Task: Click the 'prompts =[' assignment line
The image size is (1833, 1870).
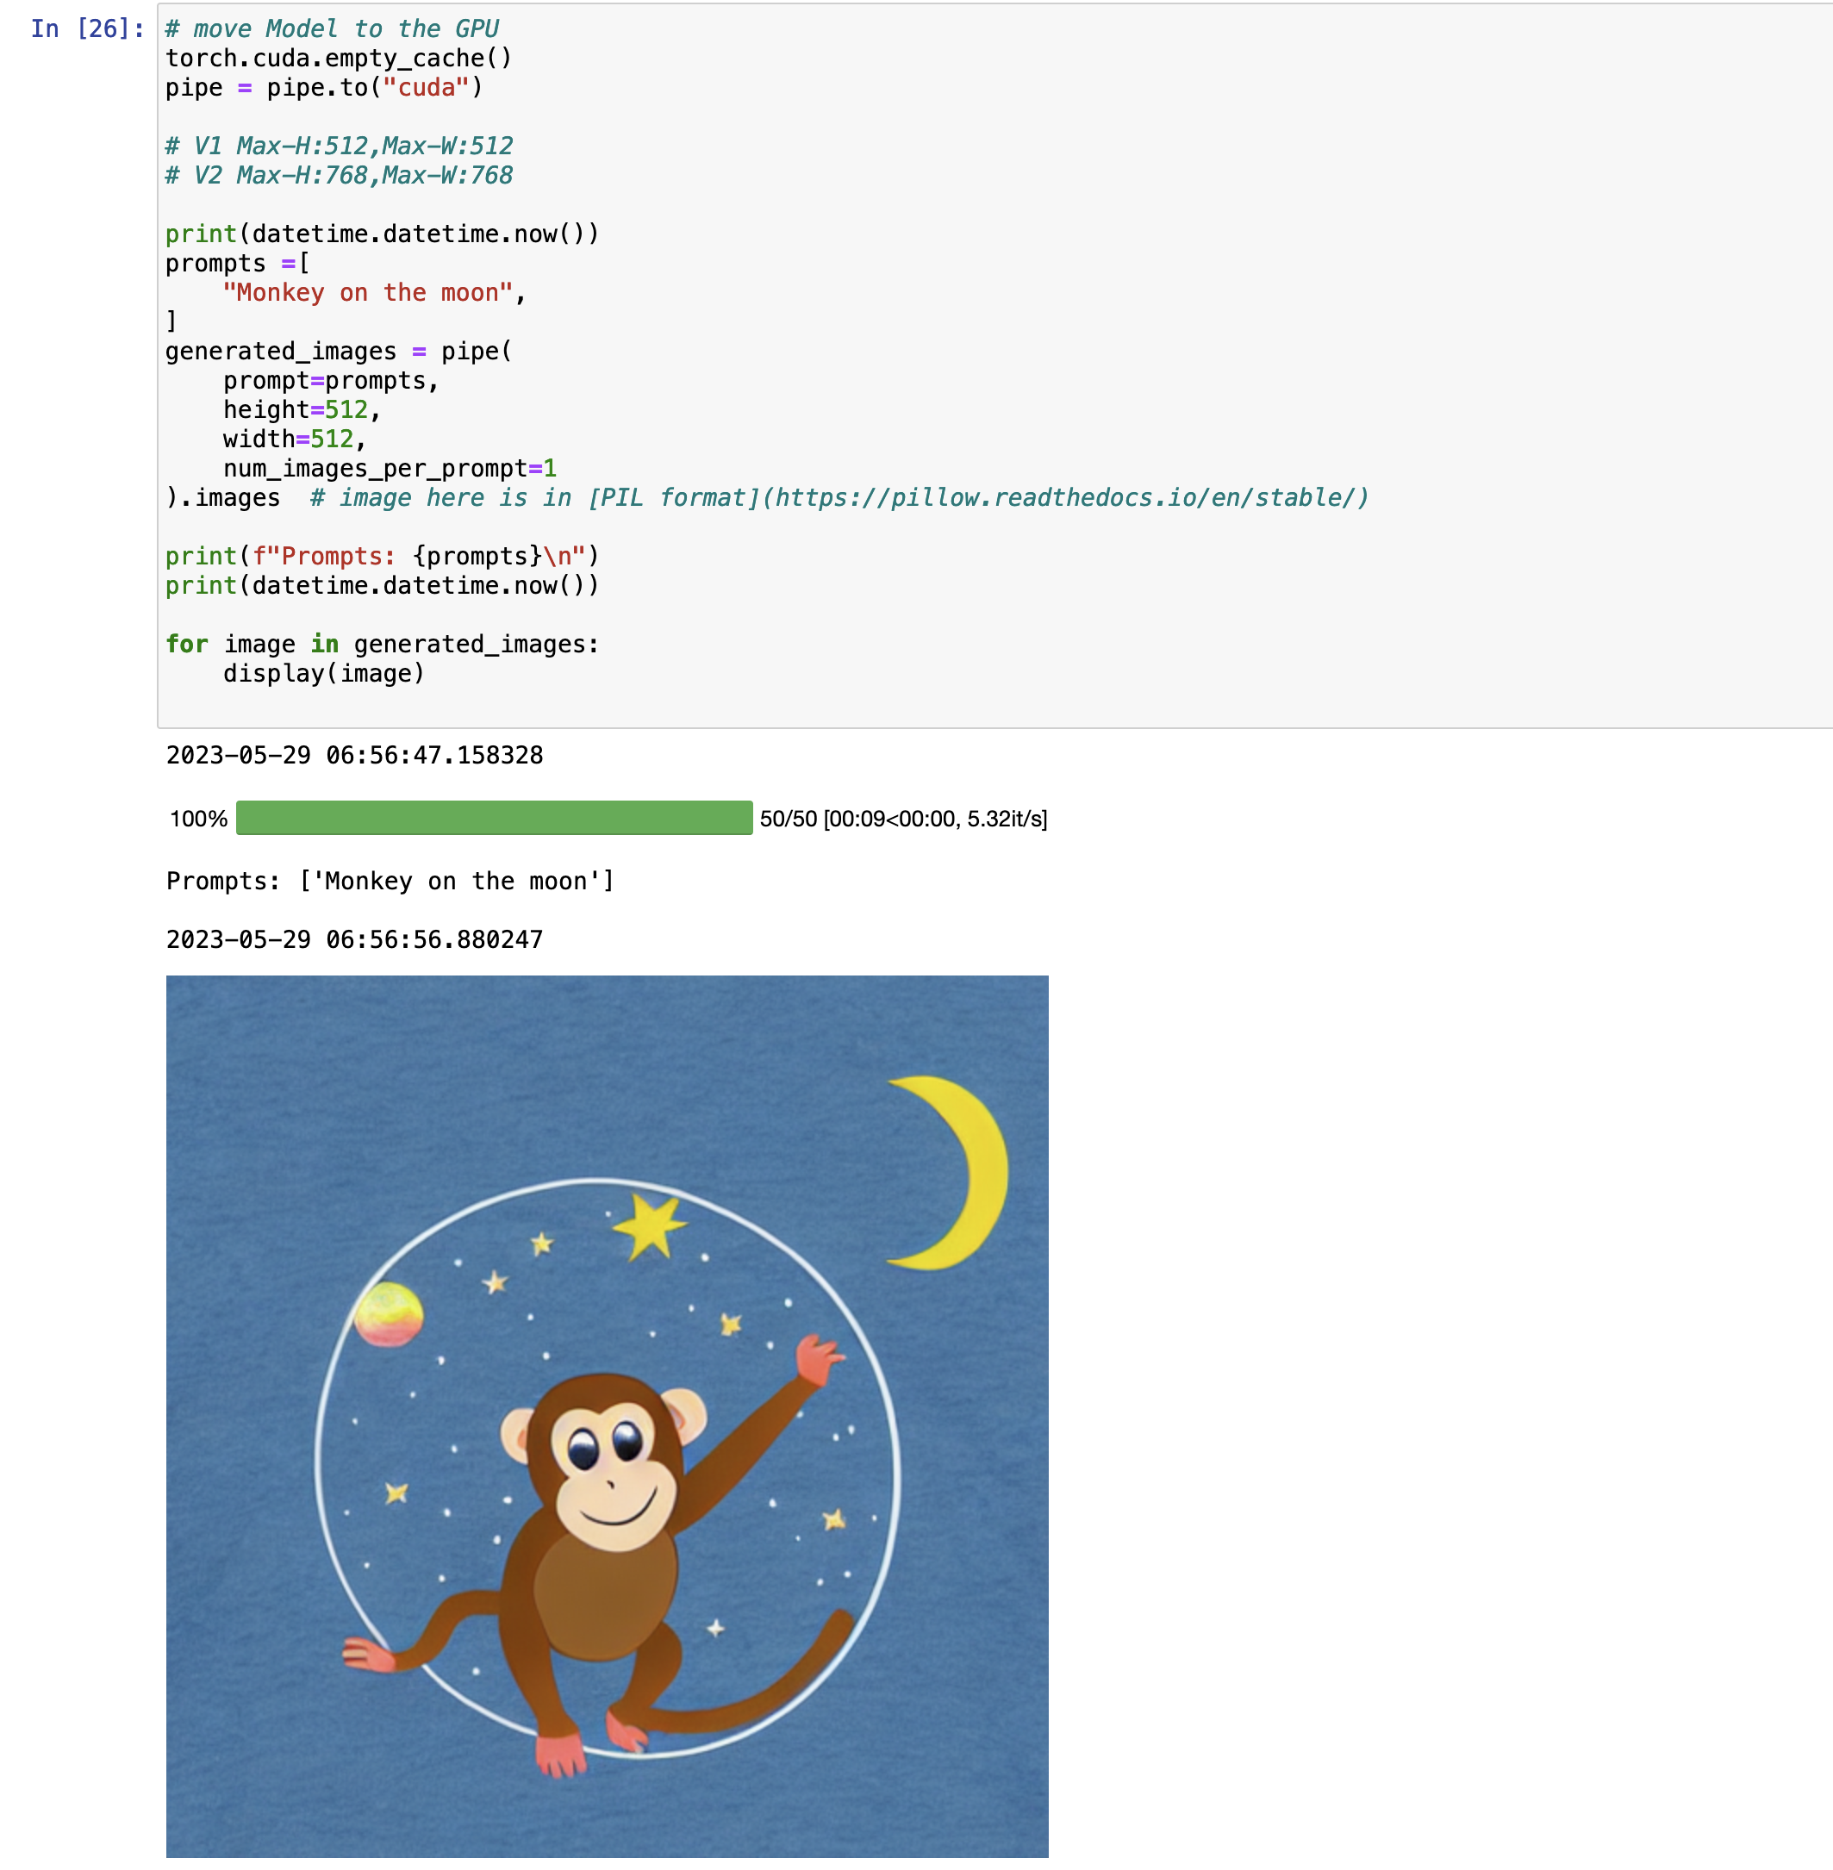Action: (237, 264)
